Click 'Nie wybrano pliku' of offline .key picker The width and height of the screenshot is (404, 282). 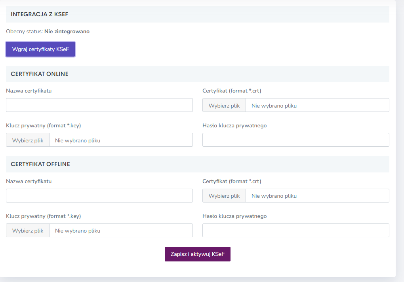[78, 231]
